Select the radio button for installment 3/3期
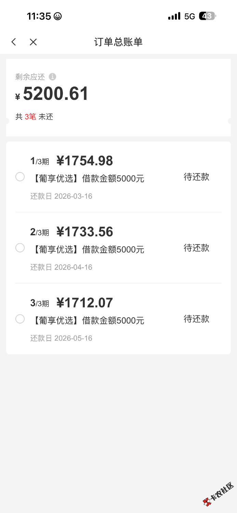Screen dimensions: 237x513 click(x=20, y=319)
